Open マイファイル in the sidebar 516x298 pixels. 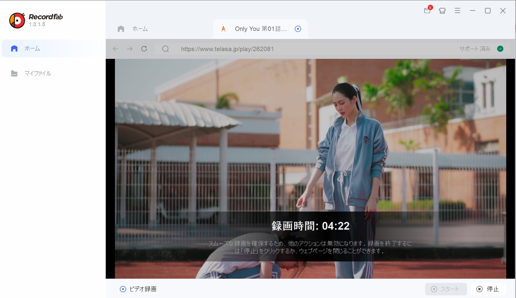tap(39, 73)
